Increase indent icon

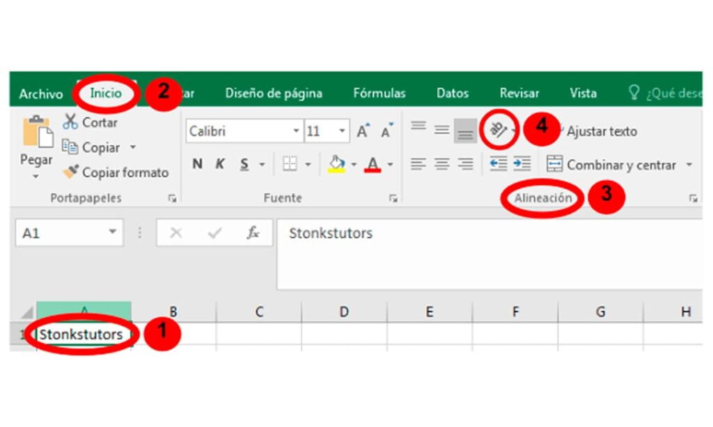coord(522,164)
